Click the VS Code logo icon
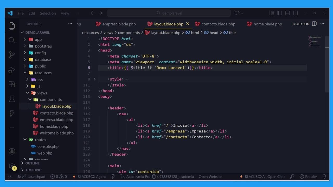 tap(10, 13)
